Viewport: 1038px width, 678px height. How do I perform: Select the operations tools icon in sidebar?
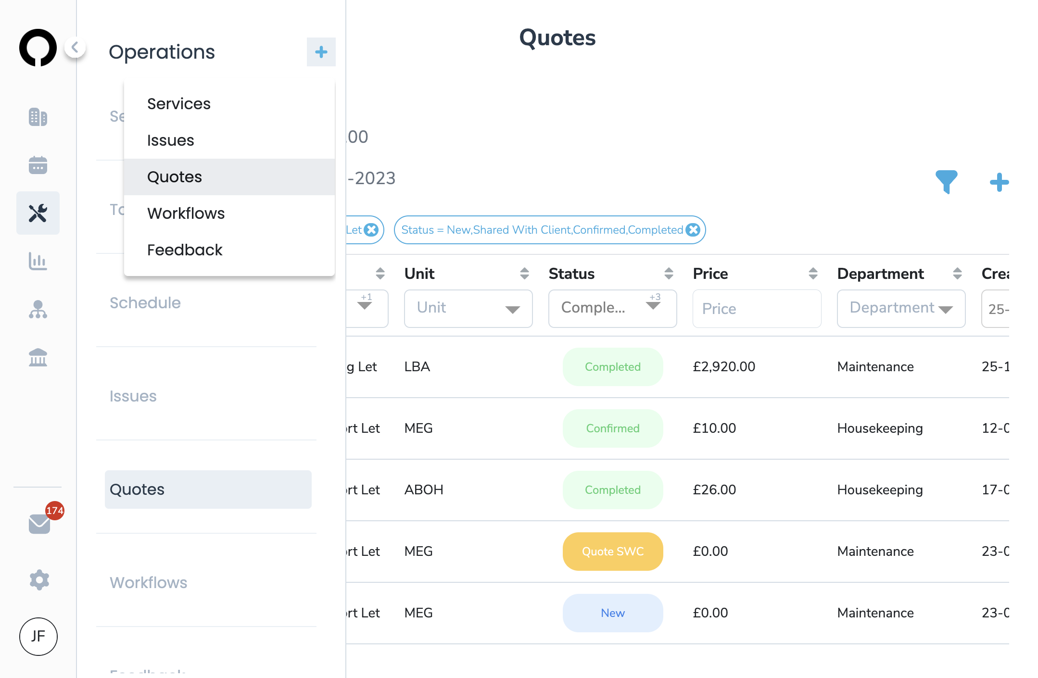38,213
